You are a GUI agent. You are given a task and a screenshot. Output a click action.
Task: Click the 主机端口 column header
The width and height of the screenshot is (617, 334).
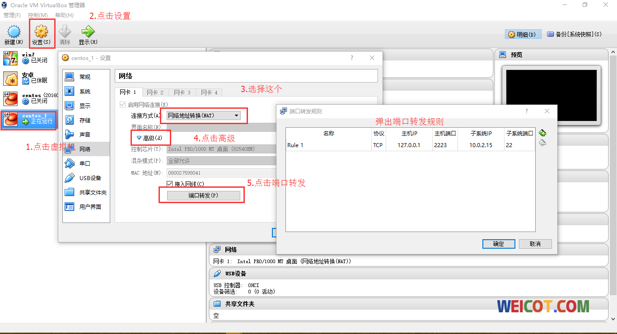click(x=445, y=134)
